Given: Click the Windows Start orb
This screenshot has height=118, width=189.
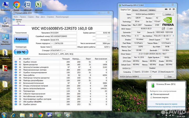Looking at the screenshot, I should 4,115.
